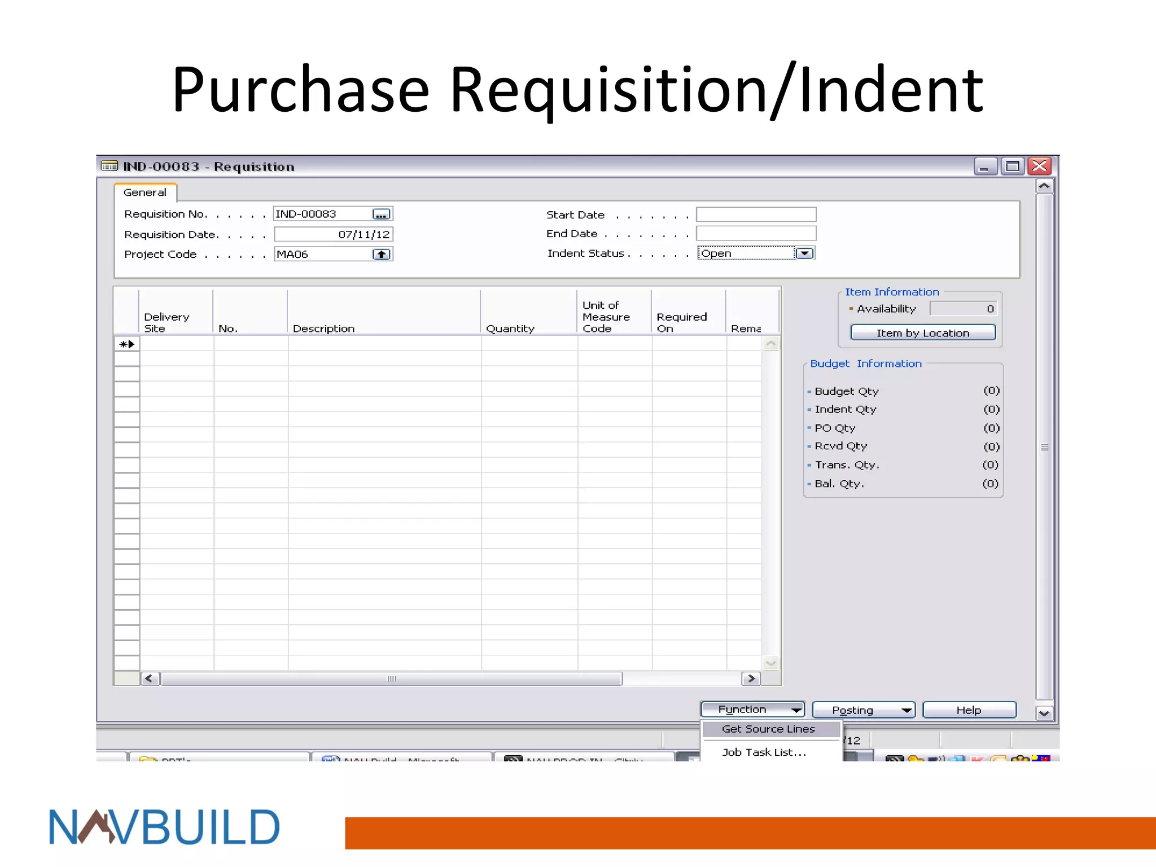Click the window vertical scrollbar thumb
Viewport: 1156px width, 867px height.
tap(1044, 447)
